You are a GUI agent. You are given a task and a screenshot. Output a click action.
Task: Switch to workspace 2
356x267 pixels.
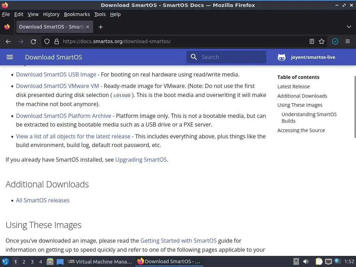coord(24,262)
